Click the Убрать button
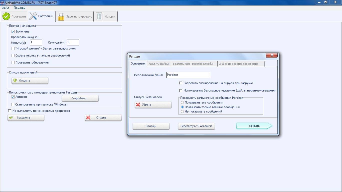 point(153,104)
